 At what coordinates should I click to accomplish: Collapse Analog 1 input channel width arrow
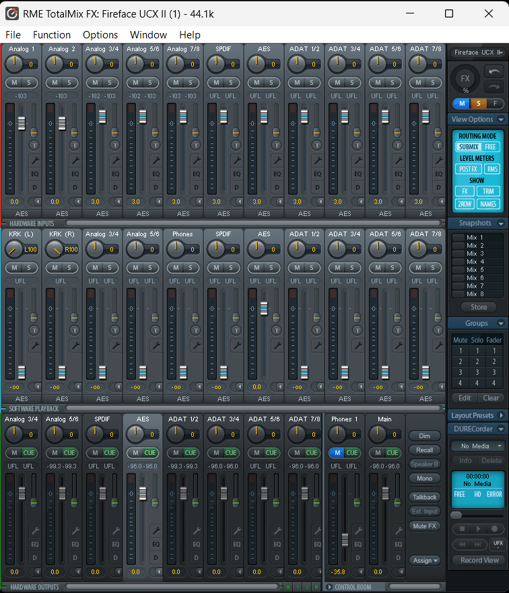coord(37,201)
